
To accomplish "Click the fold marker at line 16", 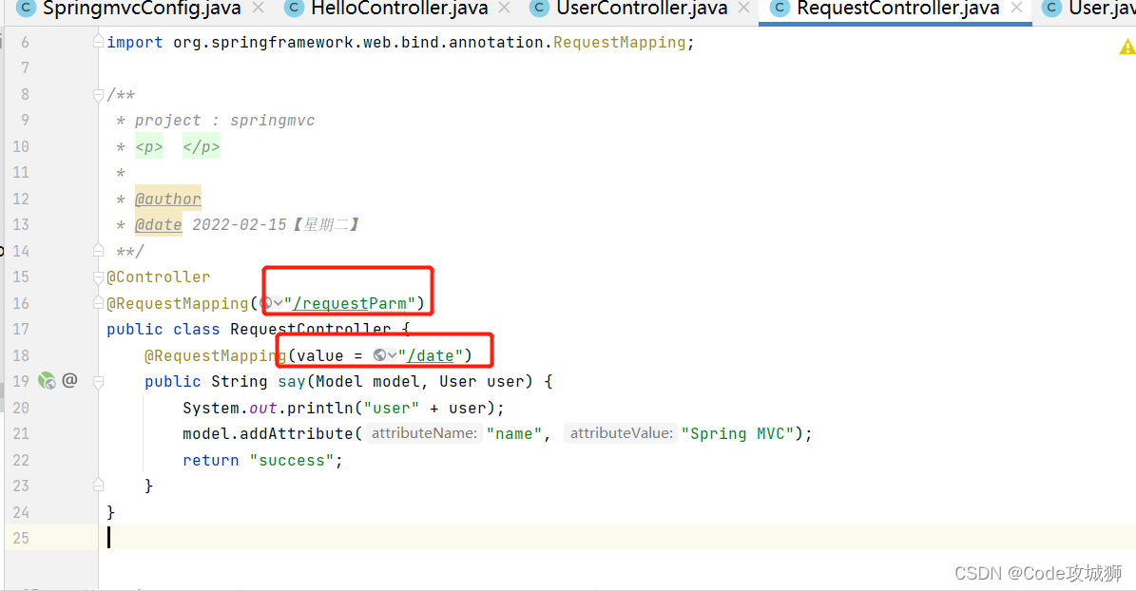I will tap(99, 303).
